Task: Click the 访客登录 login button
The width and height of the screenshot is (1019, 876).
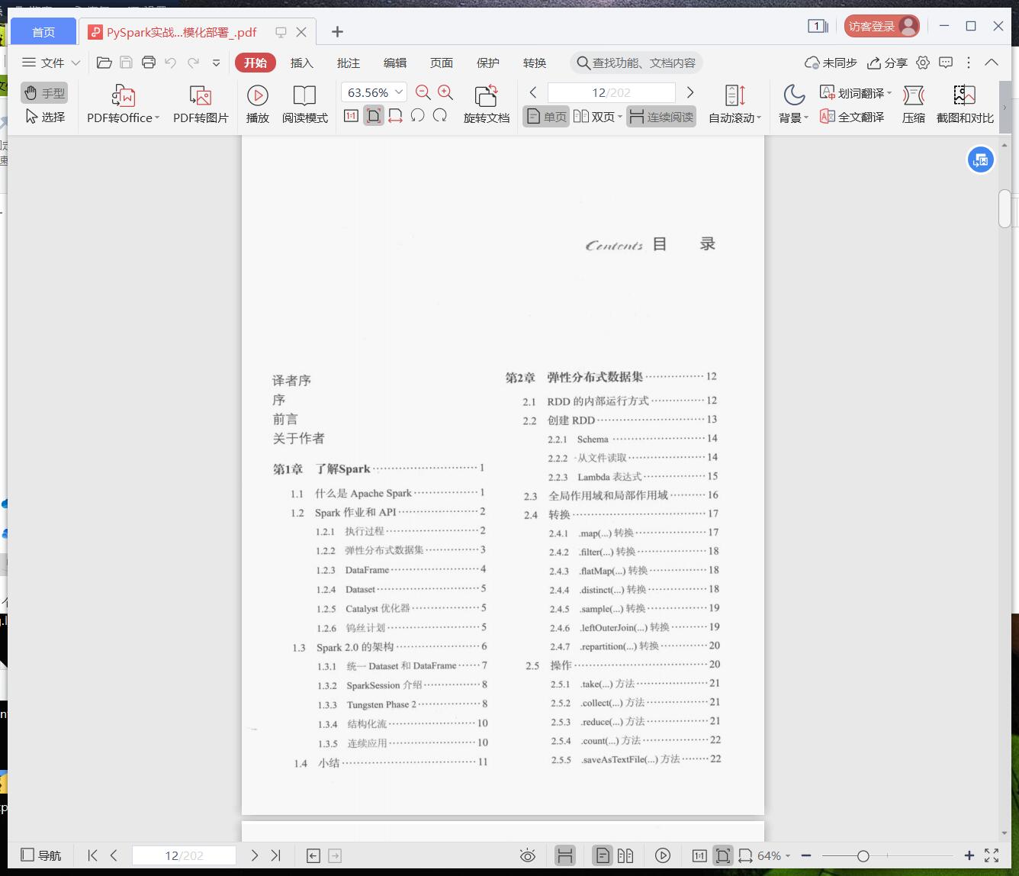Action: (x=881, y=26)
